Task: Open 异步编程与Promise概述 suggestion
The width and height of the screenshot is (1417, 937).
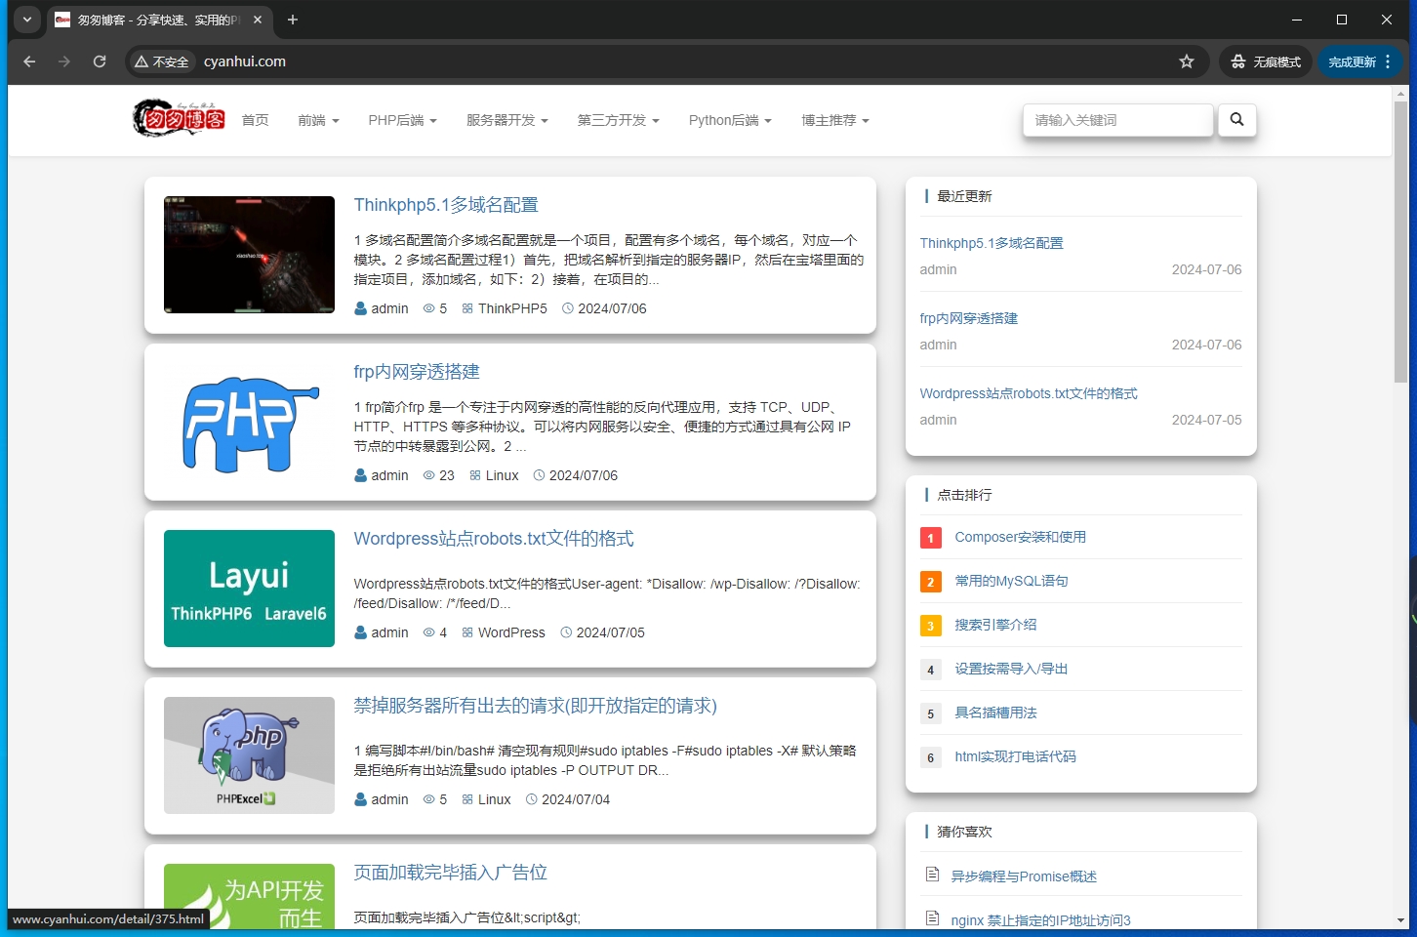Action: pyautogui.click(x=1024, y=876)
